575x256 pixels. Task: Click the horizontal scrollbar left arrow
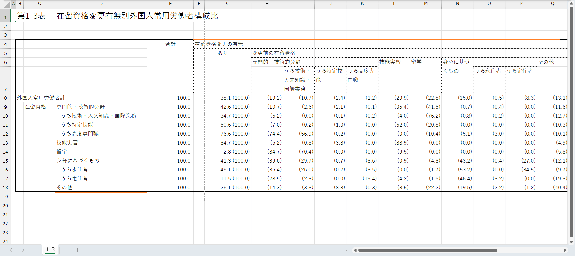[x=355, y=250]
